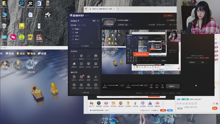
Task: Open 礼物心愿 gift box icon
Action: (96, 56)
